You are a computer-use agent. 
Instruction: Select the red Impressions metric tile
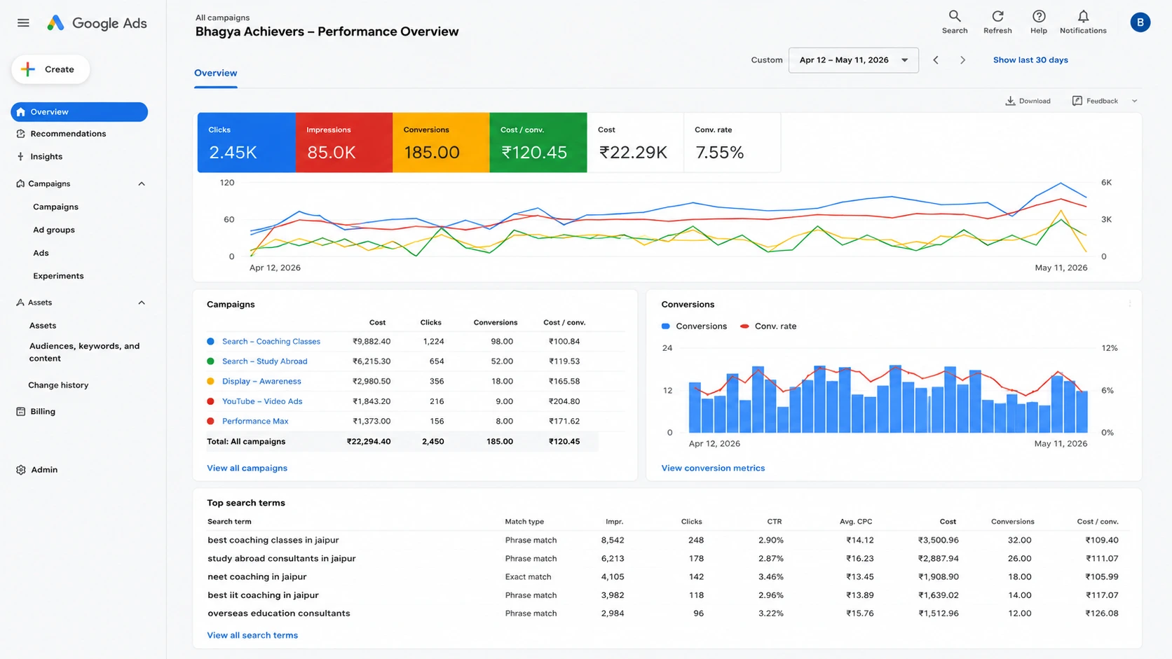point(343,142)
